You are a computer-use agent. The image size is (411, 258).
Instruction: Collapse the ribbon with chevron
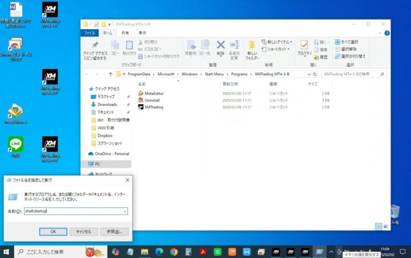pyautogui.click(x=380, y=33)
